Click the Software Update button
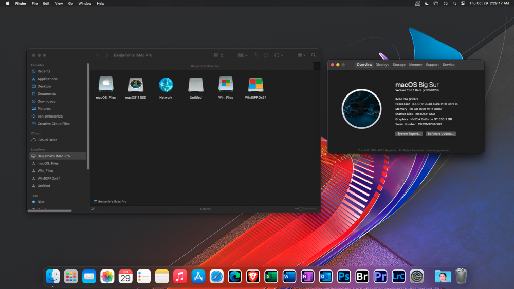 tap(440, 134)
